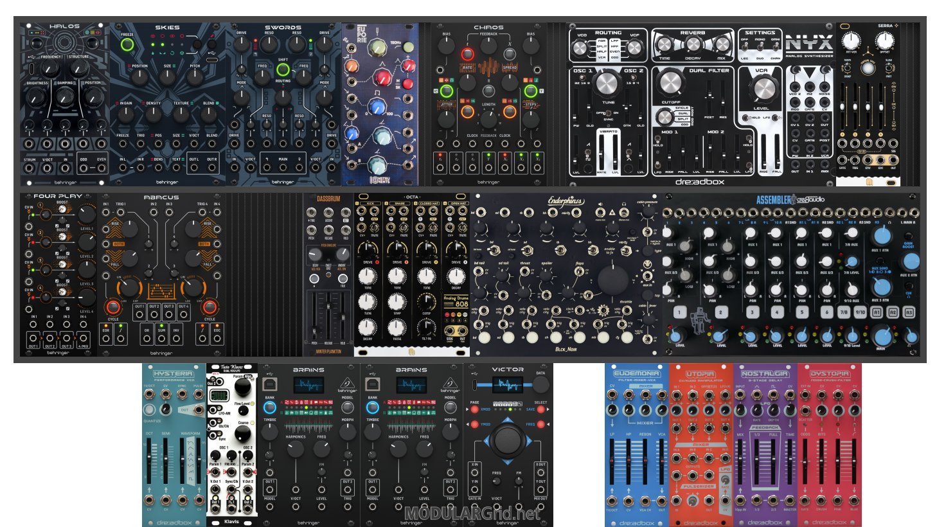Click the ABACUS module title
The image size is (946, 527).
[161, 197]
